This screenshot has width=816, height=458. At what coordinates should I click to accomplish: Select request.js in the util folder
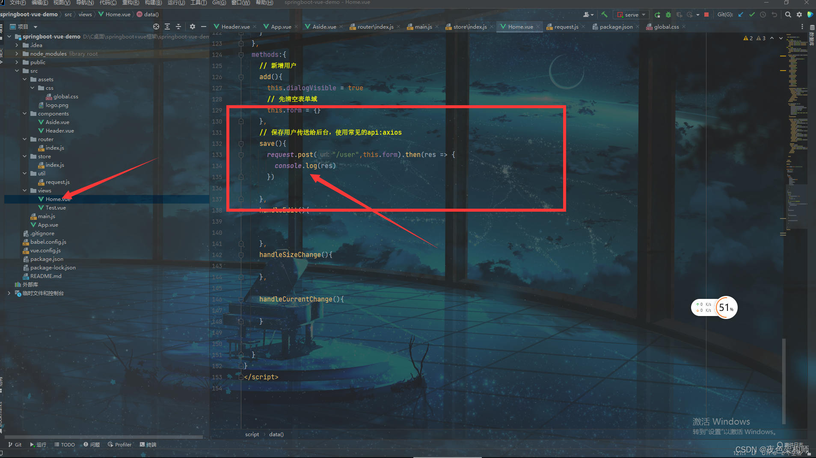click(57, 182)
